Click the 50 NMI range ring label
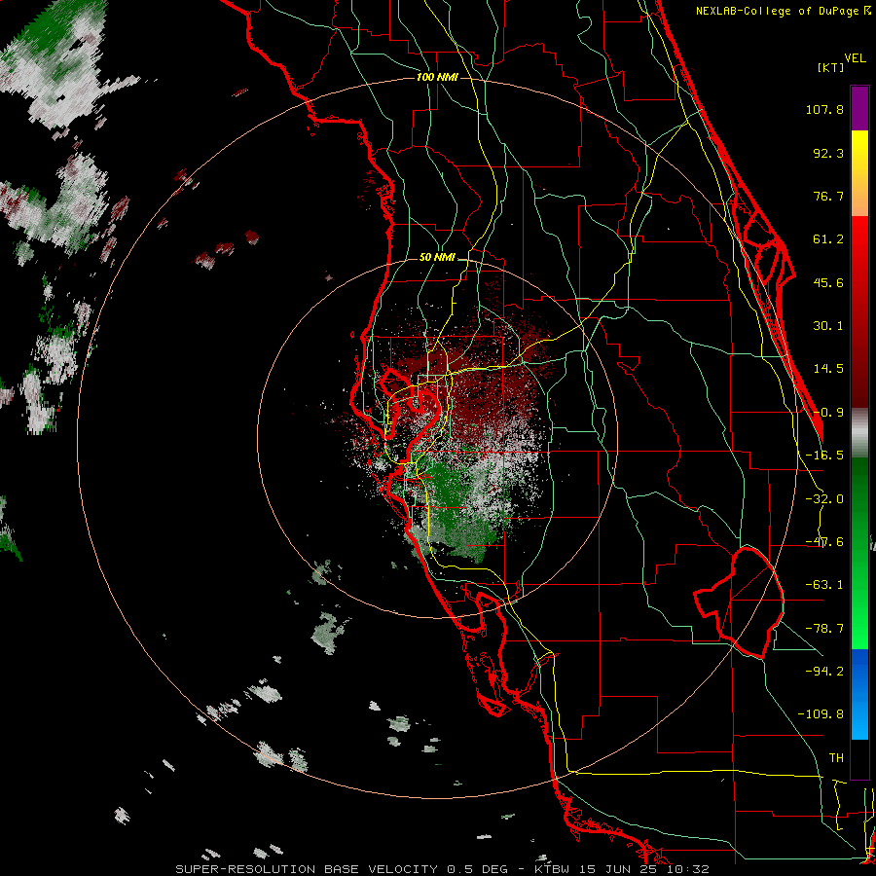The width and height of the screenshot is (876, 876). pyautogui.click(x=437, y=258)
